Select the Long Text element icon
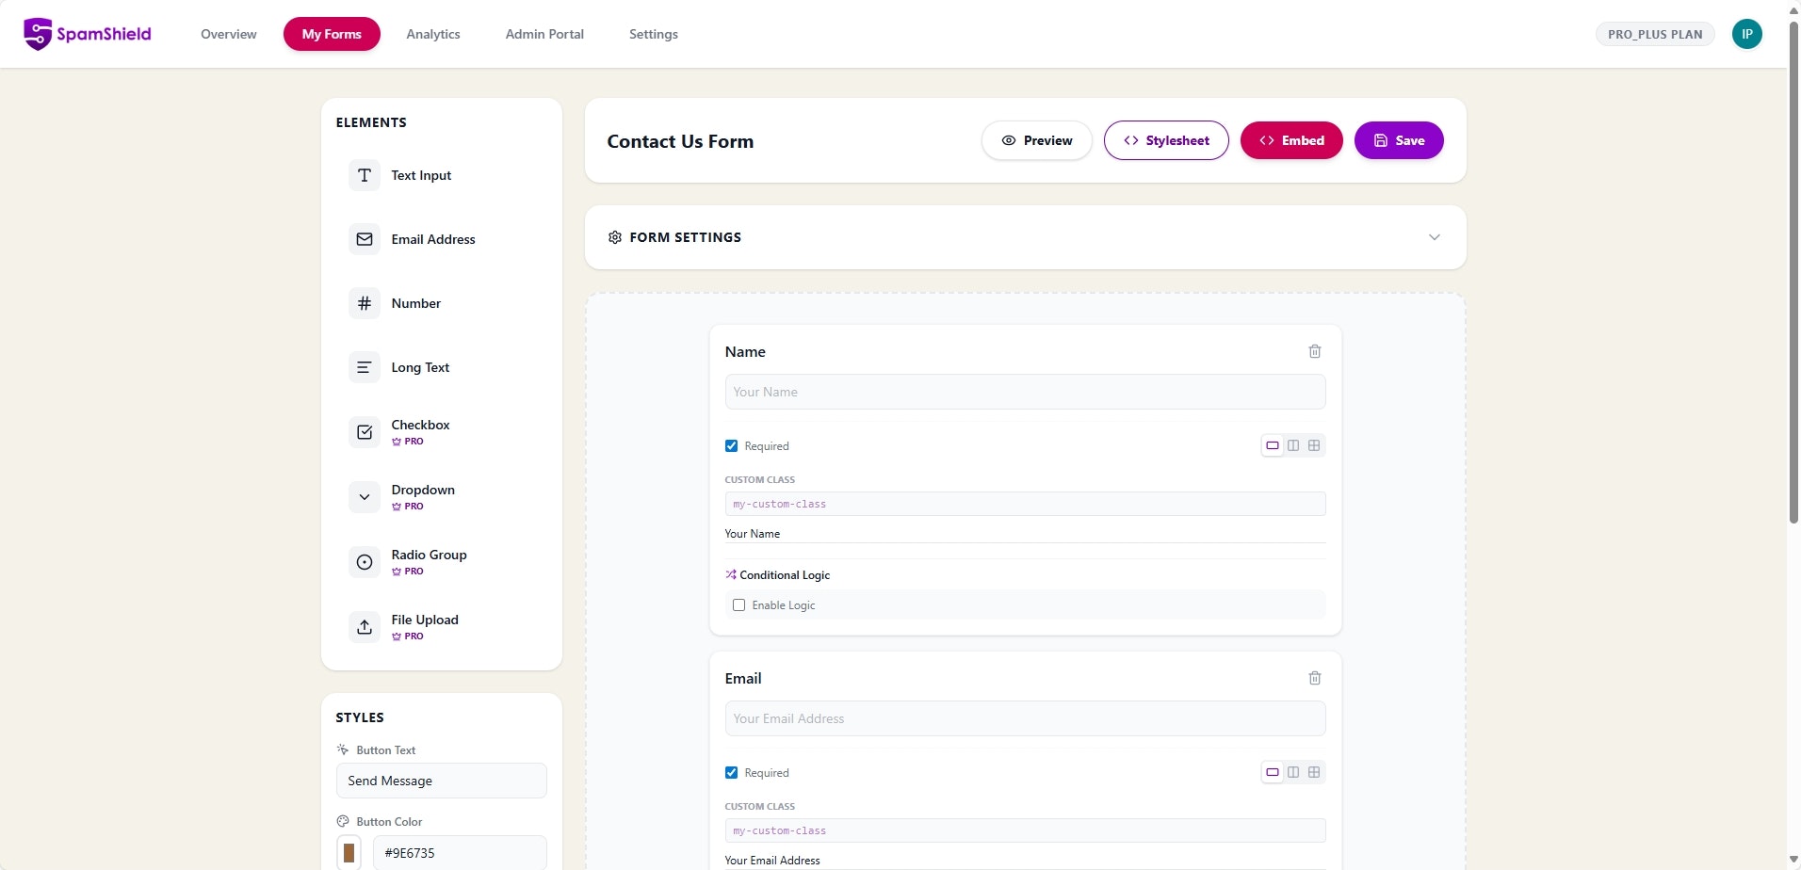 point(365,367)
